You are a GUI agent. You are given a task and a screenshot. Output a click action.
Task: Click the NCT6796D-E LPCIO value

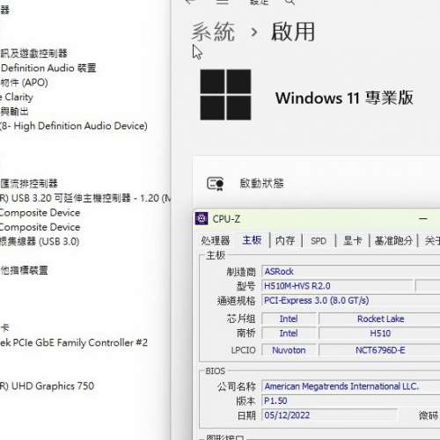tap(380, 350)
